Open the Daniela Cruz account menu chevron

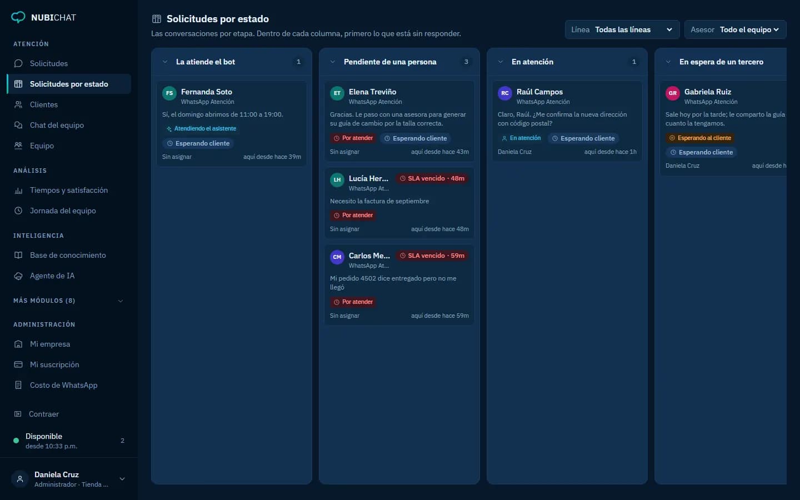122,479
